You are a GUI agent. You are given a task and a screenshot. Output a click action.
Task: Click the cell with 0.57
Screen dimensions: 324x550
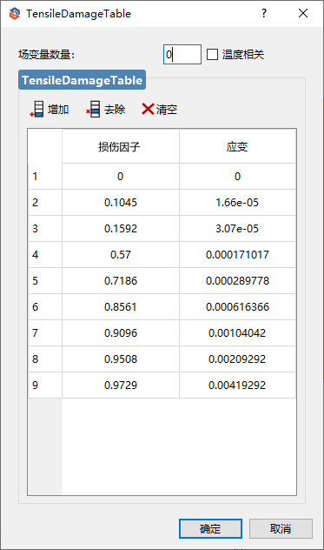tap(121, 255)
